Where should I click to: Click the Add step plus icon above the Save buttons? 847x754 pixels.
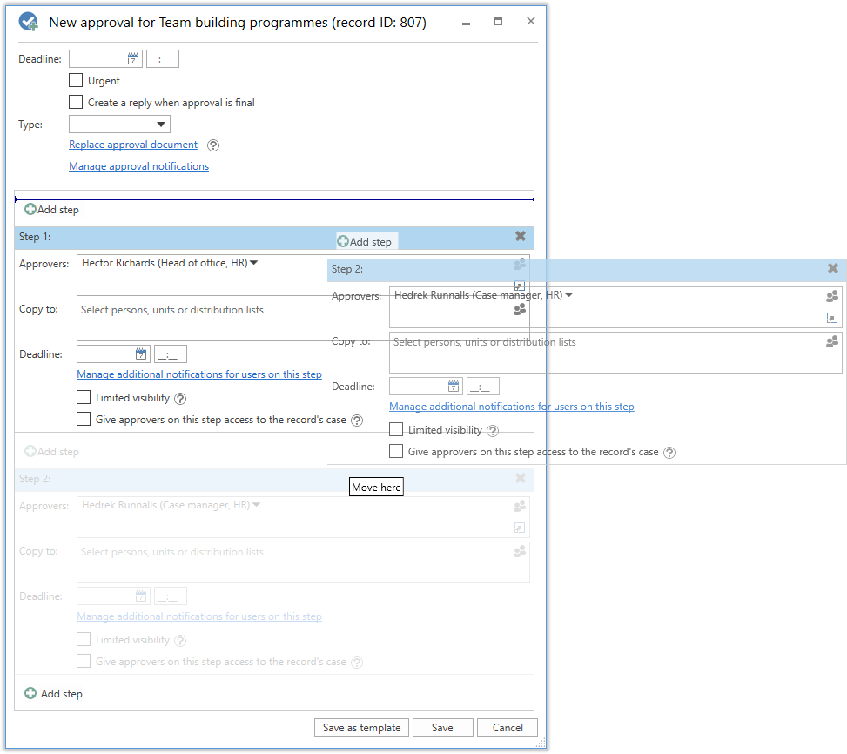[30, 694]
